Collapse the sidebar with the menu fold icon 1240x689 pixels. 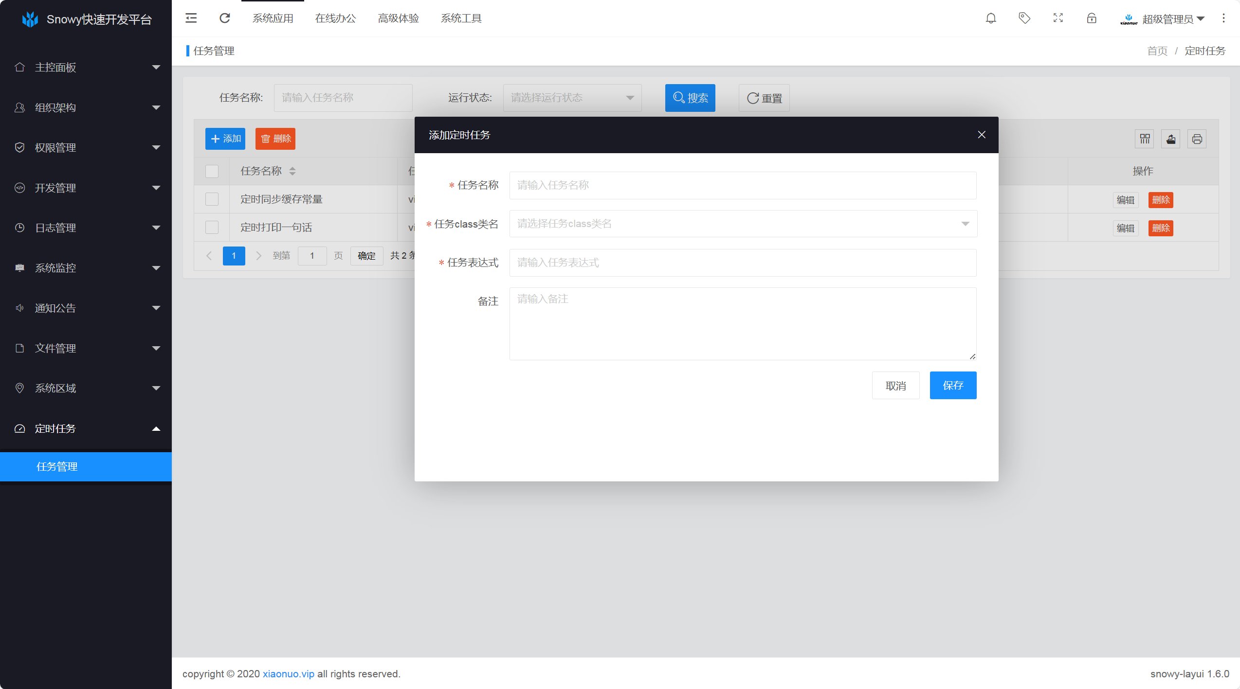click(191, 18)
